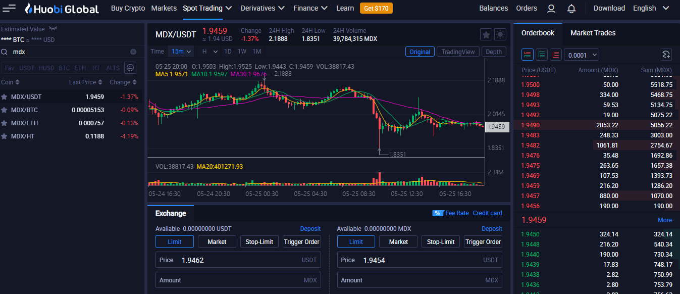
Task: Sort coin list by Last Price
Action: click(x=86, y=82)
